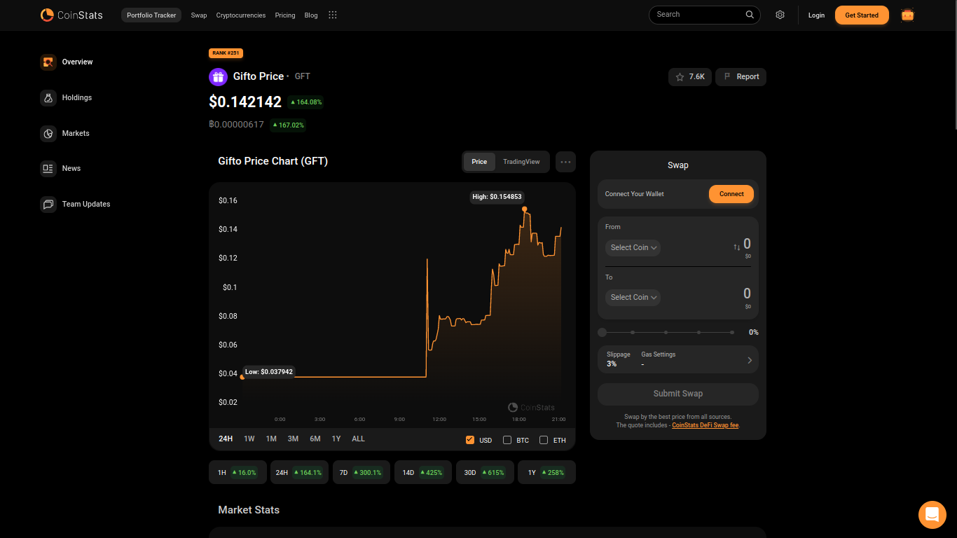Open the Swap navbar item
This screenshot has height=538, width=957.
199,15
